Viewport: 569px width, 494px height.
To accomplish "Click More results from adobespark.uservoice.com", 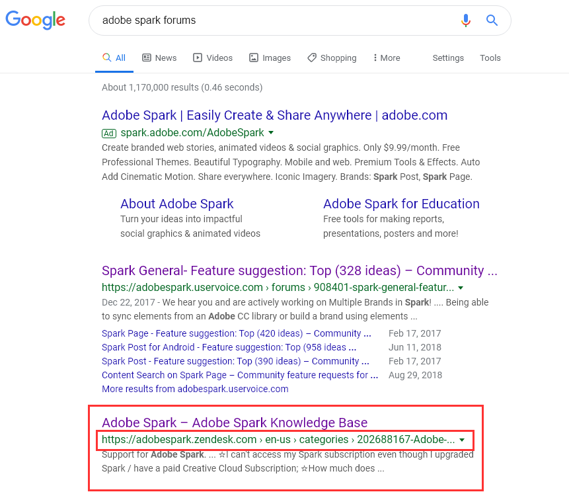I will point(195,389).
